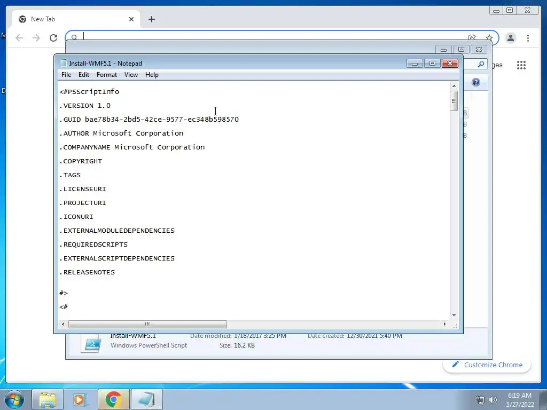Click the '.COMPANYNAME Microsoft Corporation' line
Screen dimensions: 547x410
(x=132, y=147)
